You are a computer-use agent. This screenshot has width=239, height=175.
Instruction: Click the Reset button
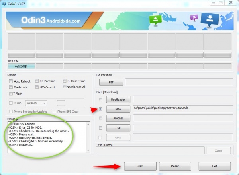point(175,166)
